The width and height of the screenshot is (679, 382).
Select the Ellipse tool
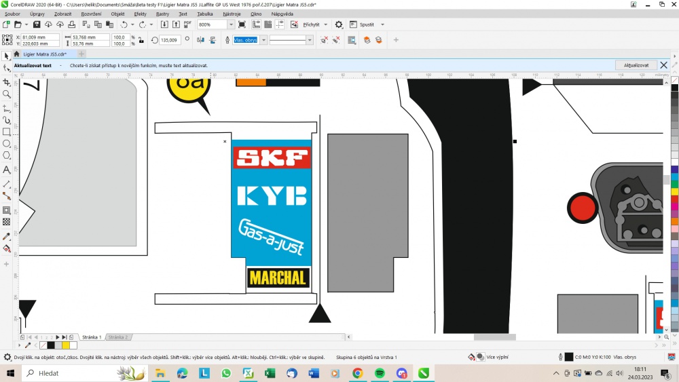[x=7, y=144]
